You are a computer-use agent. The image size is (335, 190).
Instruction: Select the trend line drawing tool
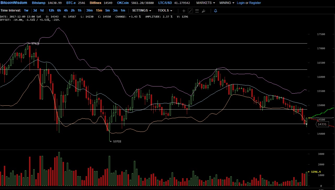191,11
